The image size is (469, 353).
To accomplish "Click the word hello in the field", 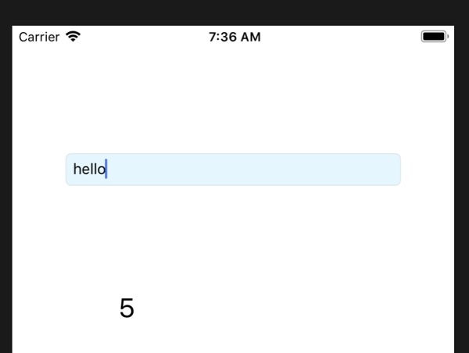I will click(x=88, y=169).
